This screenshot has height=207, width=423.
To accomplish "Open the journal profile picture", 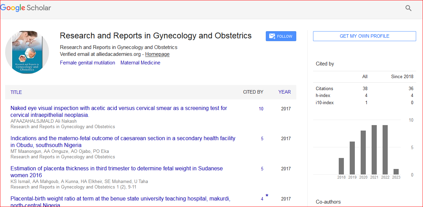I will [x=27, y=52].
